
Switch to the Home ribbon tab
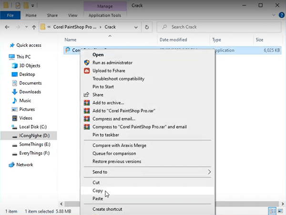point(31,15)
